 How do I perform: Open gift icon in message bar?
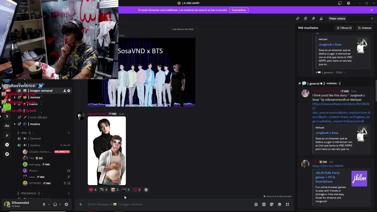(256, 204)
